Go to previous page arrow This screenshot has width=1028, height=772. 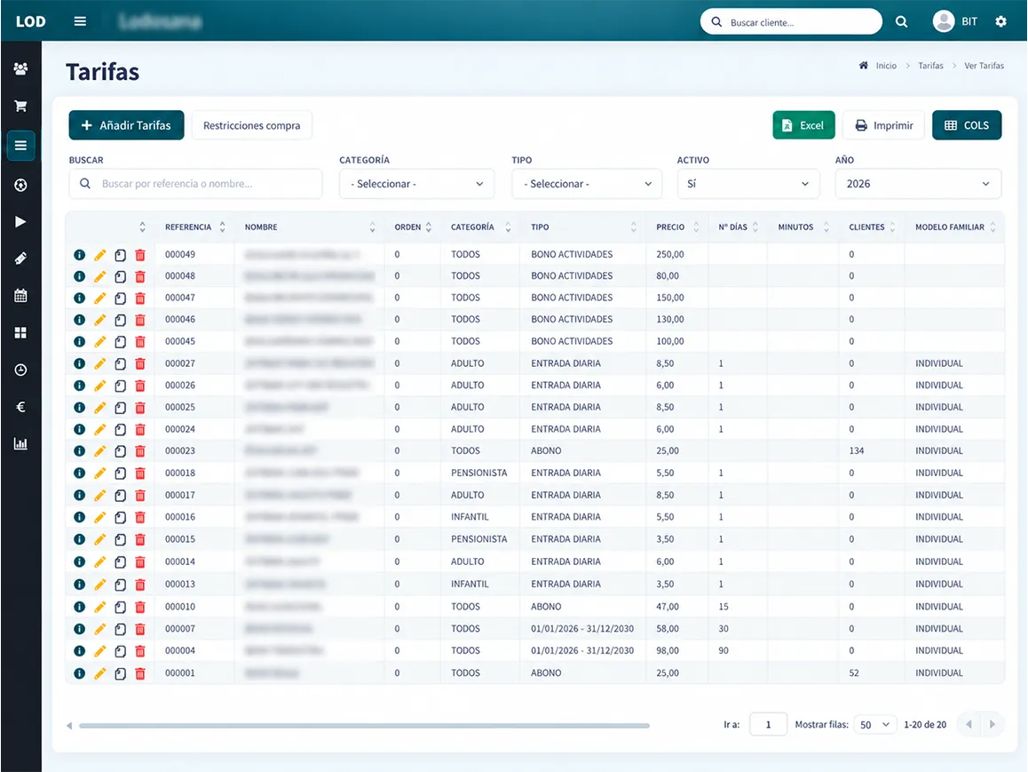coord(969,725)
